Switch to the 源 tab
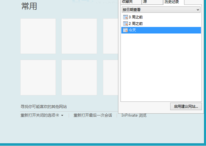The height and width of the screenshot is (146, 206). [x=152, y=2]
